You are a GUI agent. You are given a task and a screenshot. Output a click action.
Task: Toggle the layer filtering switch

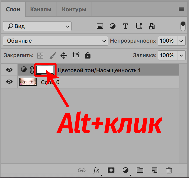tap(183, 26)
